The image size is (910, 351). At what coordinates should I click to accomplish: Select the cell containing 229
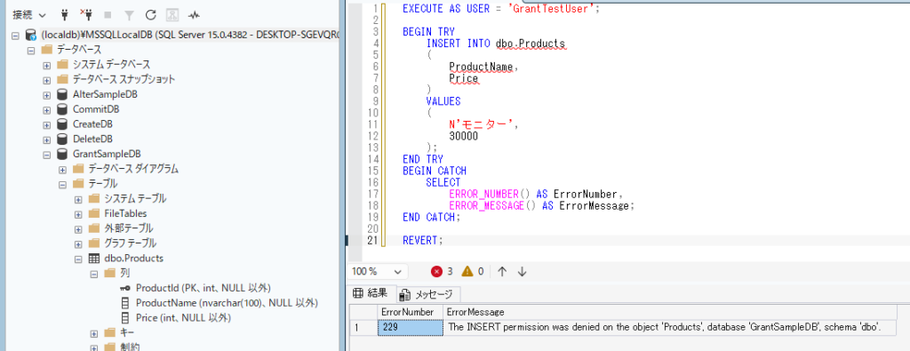point(411,327)
